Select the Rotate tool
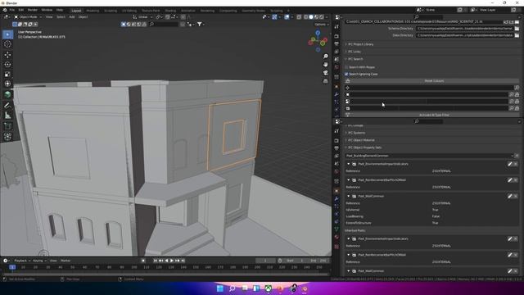 7,64
